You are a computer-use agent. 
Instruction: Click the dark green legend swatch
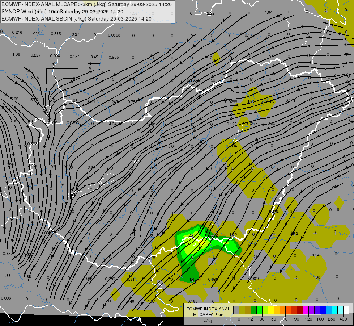point(254,310)
